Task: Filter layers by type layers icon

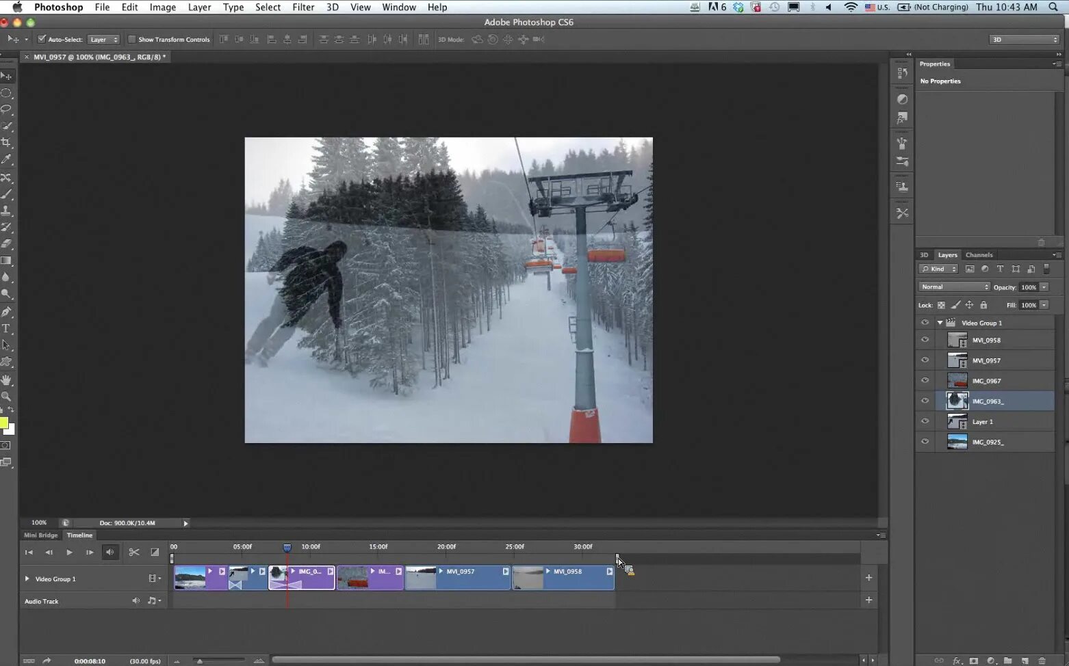Action: [x=1000, y=269]
